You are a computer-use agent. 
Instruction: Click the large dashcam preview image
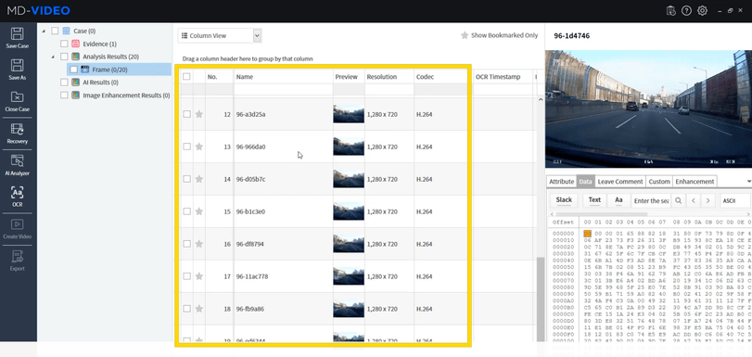(648, 108)
